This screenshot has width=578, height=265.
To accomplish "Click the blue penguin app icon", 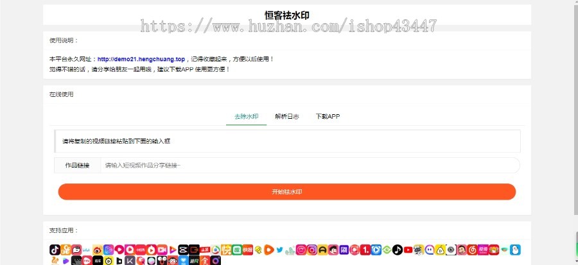I will [515, 250].
